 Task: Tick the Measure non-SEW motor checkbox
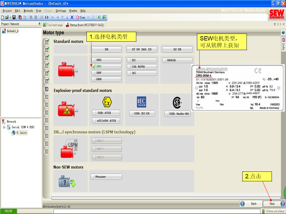point(93,177)
